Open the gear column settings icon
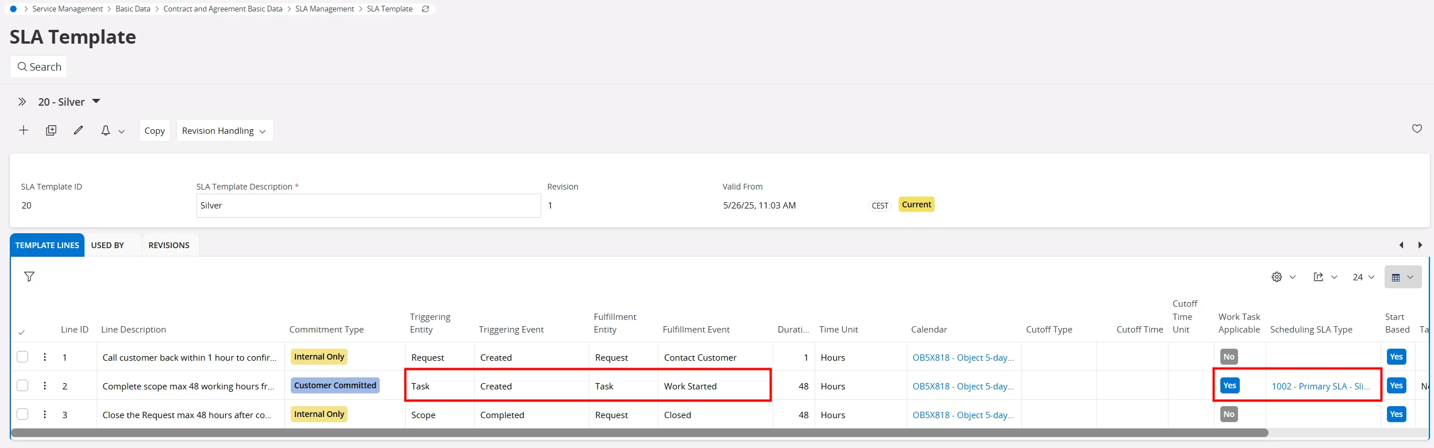This screenshot has width=1434, height=448. pos(1277,277)
